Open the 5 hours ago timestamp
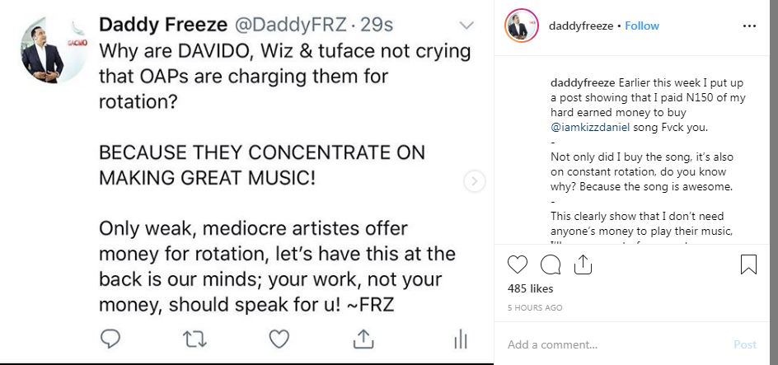Image resolution: width=778 pixels, height=365 pixels. click(535, 307)
